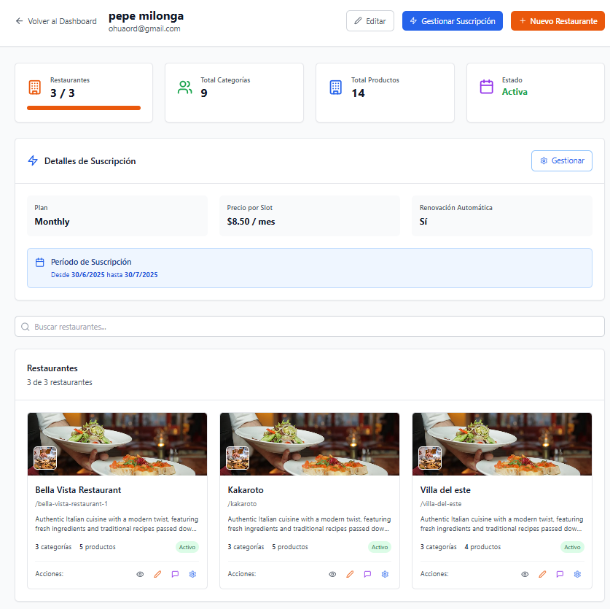Click Activo badge on Kakaroto card
Viewport: 610px width, 609px height.
click(380, 547)
